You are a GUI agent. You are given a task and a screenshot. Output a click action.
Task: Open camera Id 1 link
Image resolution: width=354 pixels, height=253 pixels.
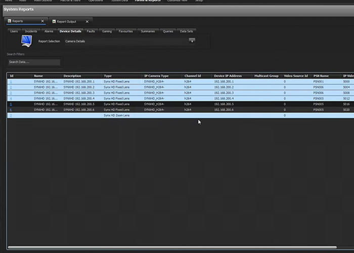coord(11,81)
